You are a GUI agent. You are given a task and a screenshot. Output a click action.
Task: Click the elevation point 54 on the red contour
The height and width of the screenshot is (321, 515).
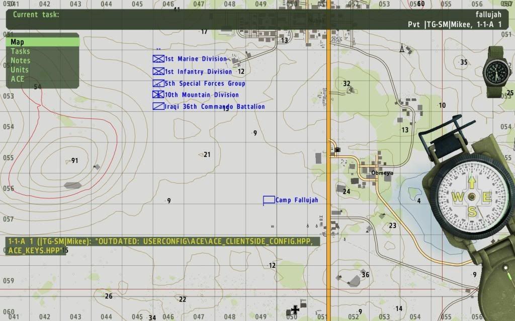37,87
